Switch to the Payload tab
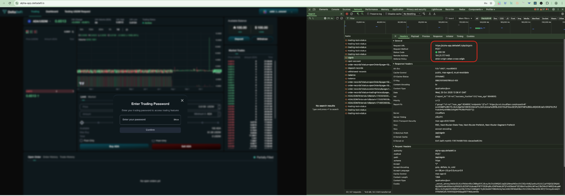This screenshot has width=565, height=196. click(415, 36)
